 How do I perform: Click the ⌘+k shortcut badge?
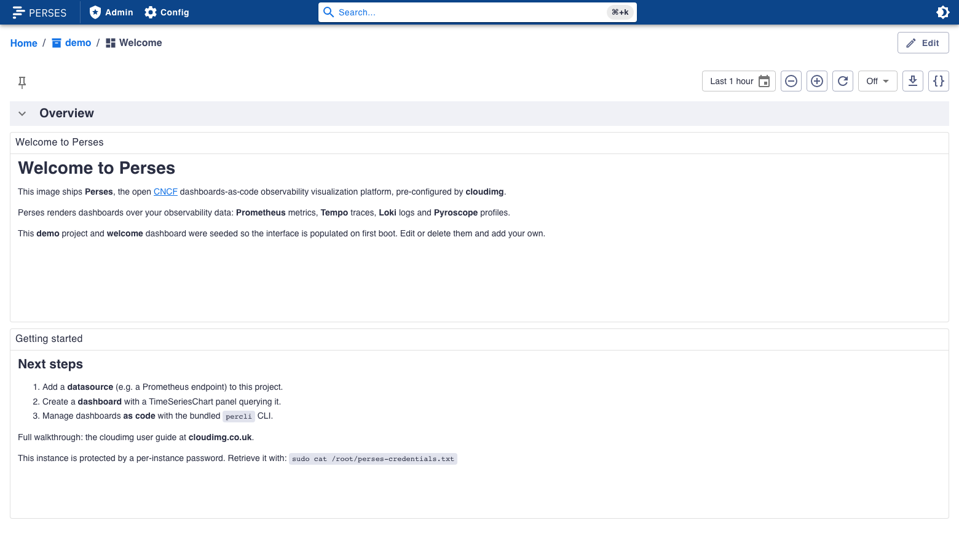coord(620,12)
